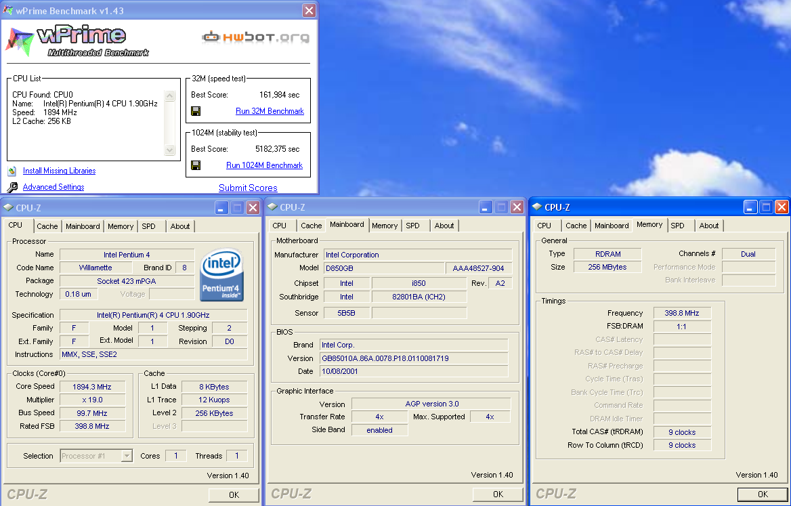Click the AGP version 3.0 field

(431, 404)
